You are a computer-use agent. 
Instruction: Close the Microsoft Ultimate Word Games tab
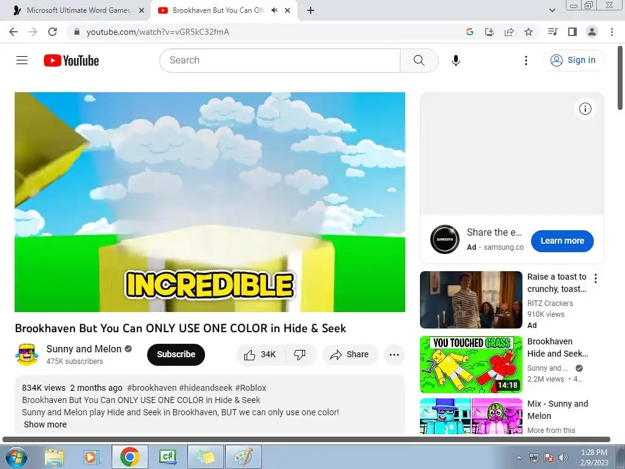141,11
